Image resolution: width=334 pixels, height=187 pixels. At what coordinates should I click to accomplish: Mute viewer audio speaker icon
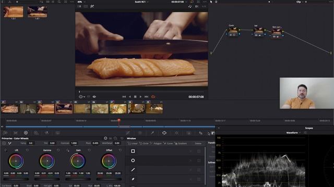point(94,97)
